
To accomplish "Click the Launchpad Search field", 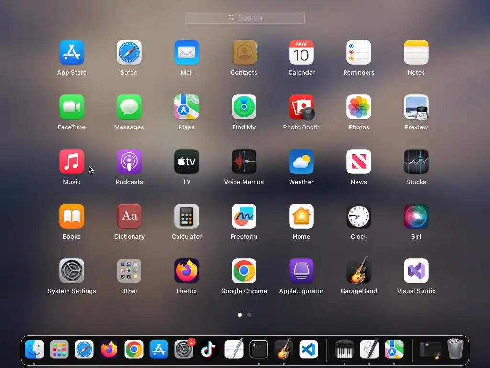I will pyautogui.click(x=245, y=18).
